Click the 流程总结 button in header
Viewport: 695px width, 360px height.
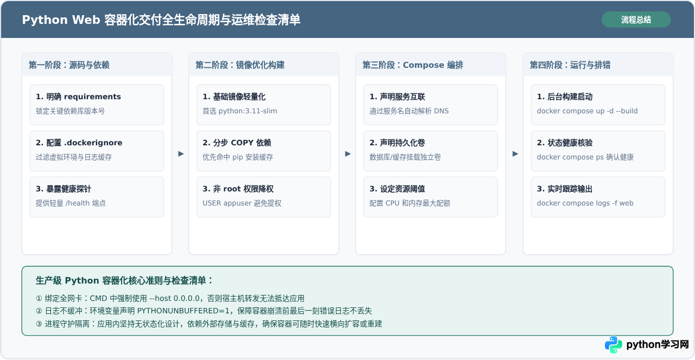(x=636, y=20)
